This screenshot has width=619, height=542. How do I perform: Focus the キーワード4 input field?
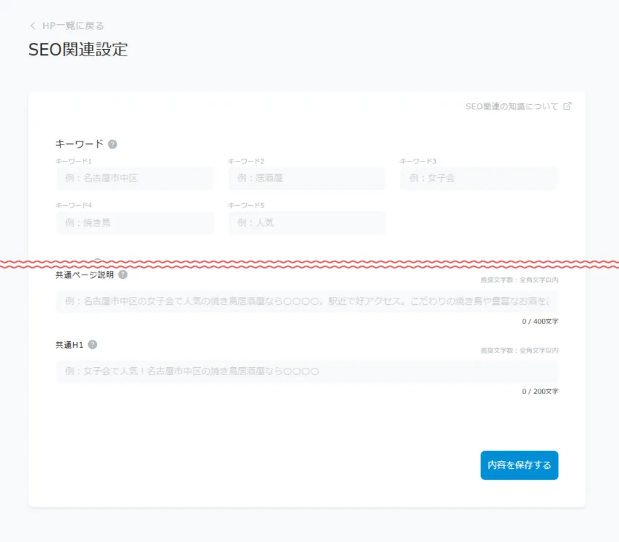(135, 223)
